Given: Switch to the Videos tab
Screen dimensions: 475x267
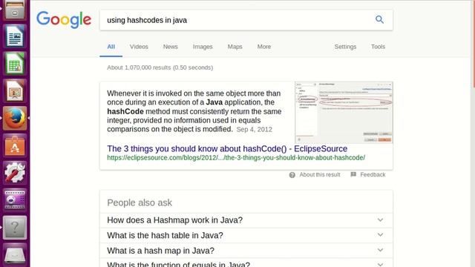Looking at the screenshot, I should point(139,47).
